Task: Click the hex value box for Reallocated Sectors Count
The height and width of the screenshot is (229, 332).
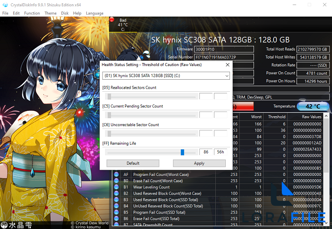Action: point(220,96)
